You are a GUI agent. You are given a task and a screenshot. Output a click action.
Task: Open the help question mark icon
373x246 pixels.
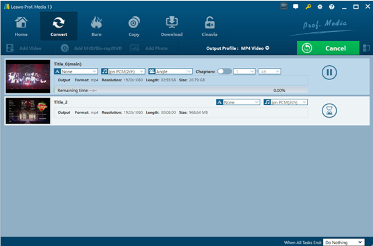[332, 7]
